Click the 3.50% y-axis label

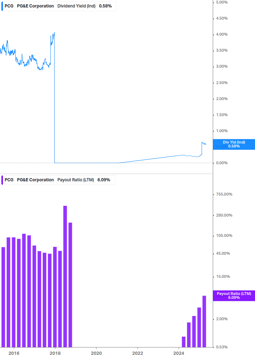222,51
